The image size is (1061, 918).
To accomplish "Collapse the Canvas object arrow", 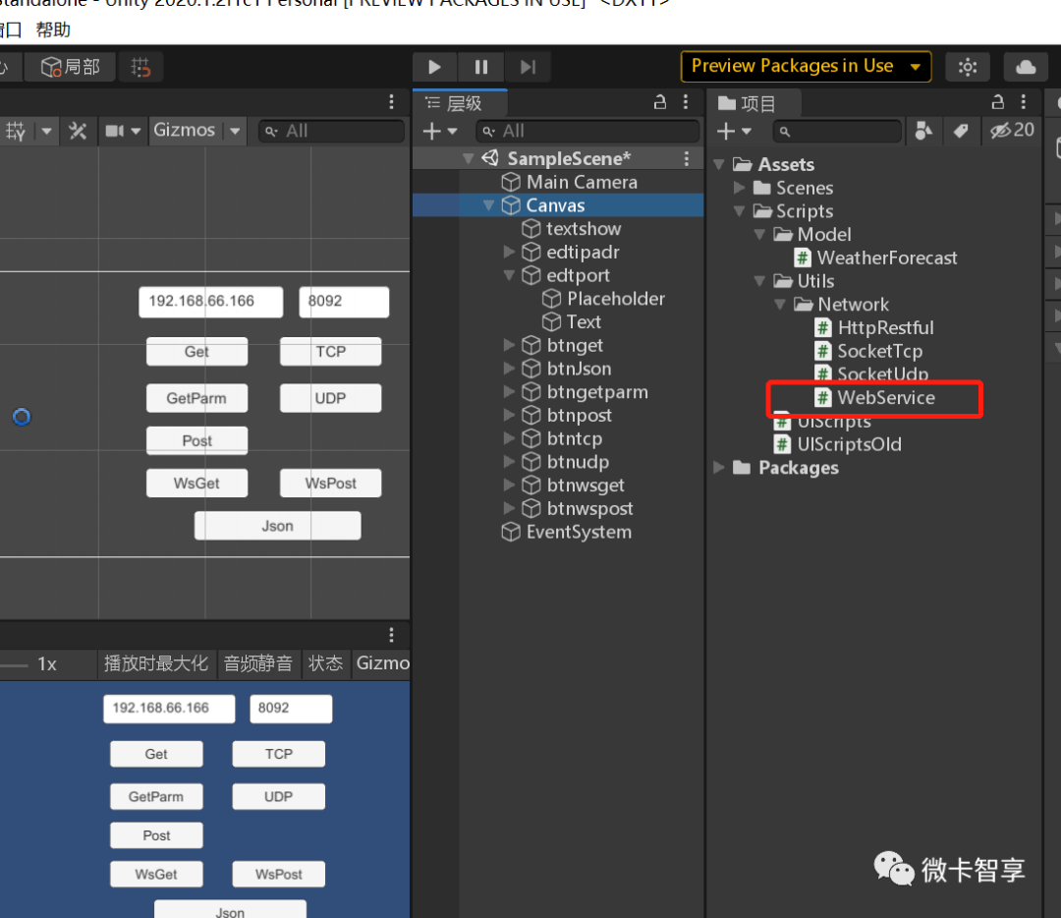I will [488, 205].
